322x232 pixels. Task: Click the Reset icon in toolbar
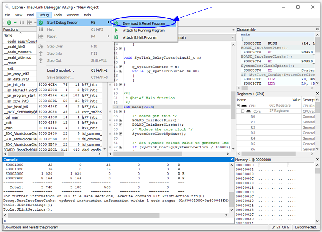[30, 23]
